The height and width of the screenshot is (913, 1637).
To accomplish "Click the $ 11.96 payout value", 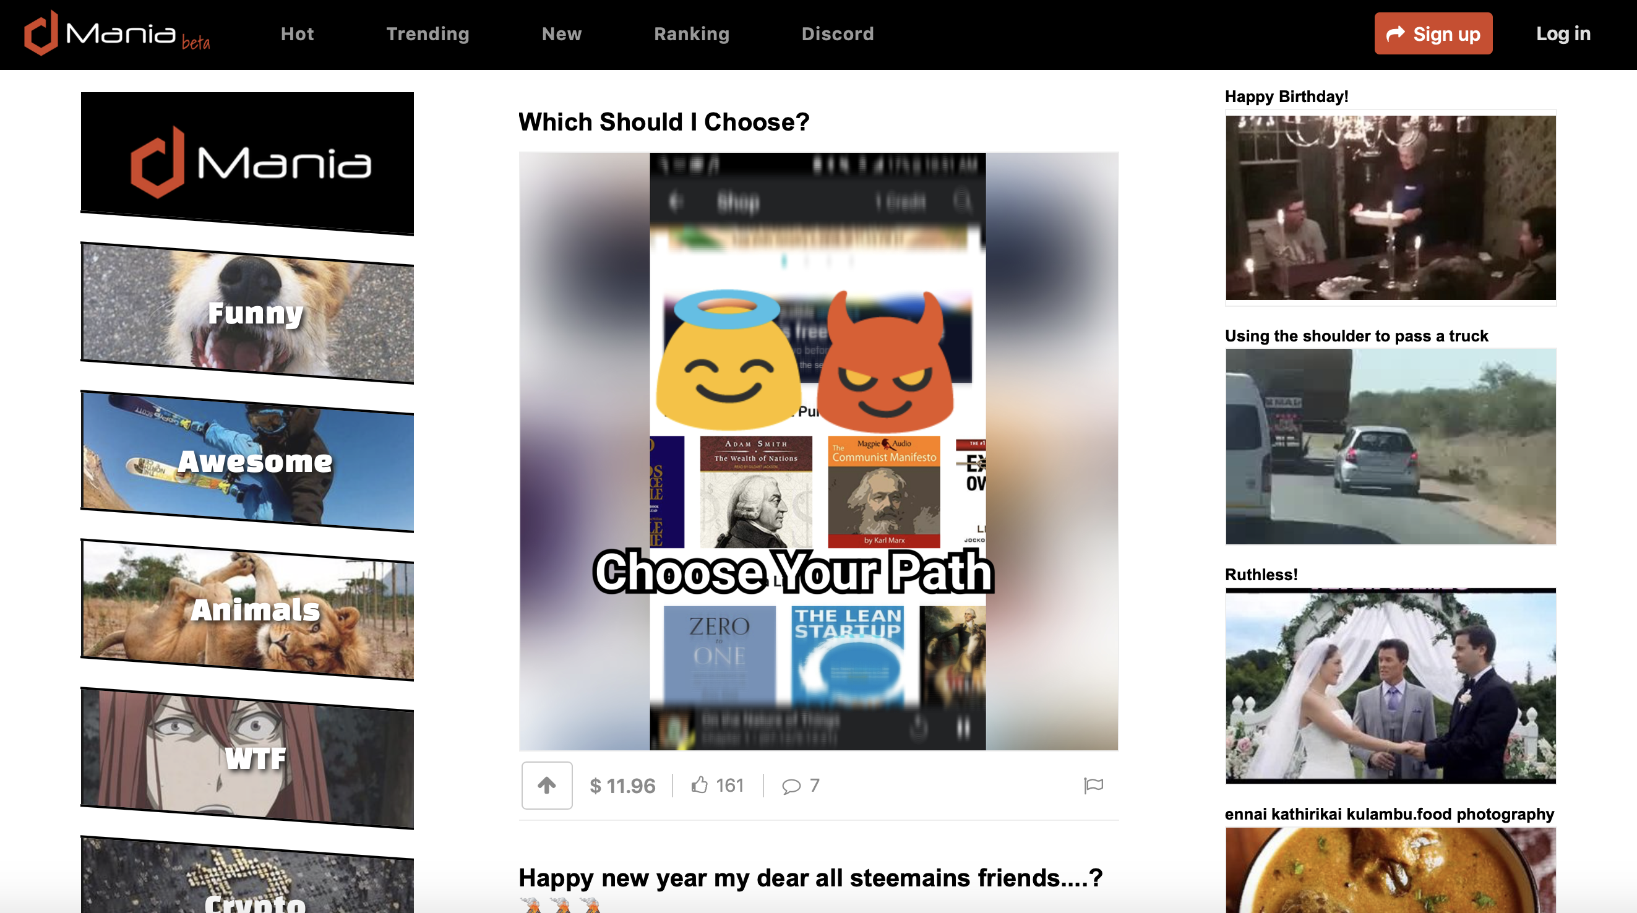I will [x=622, y=786].
